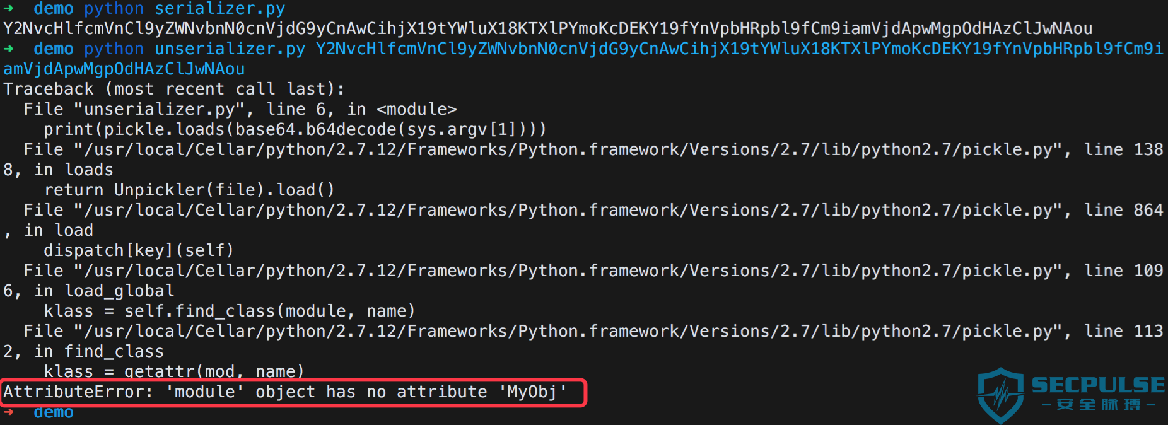Screen dimensions: 1168x425
Task: Click 'demo' on the final prompt line
Action: [54, 412]
